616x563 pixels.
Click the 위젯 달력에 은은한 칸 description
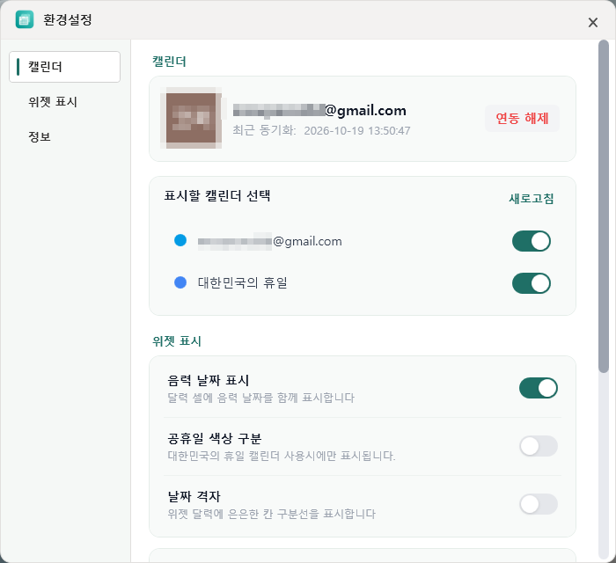[271, 514]
